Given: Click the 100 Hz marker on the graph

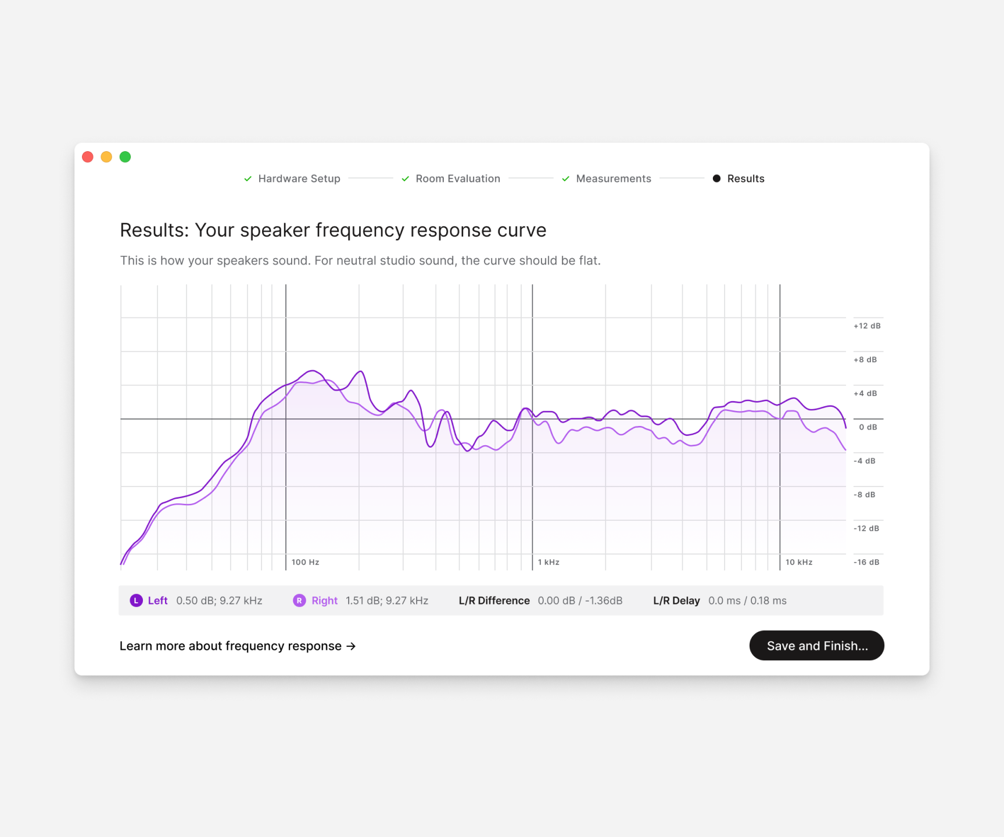Looking at the screenshot, I should pyautogui.click(x=304, y=561).
